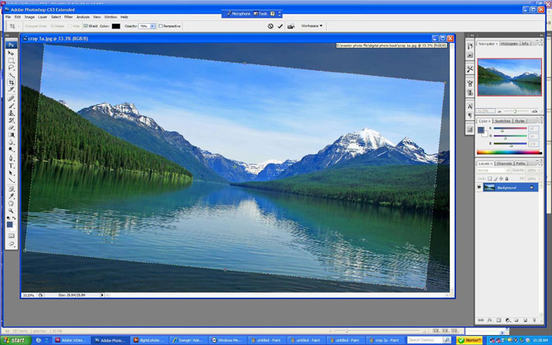Image resolution: width=552 pixels, height=345 pixels.
Task: Open the Filter menu
Action: (68, 16)
